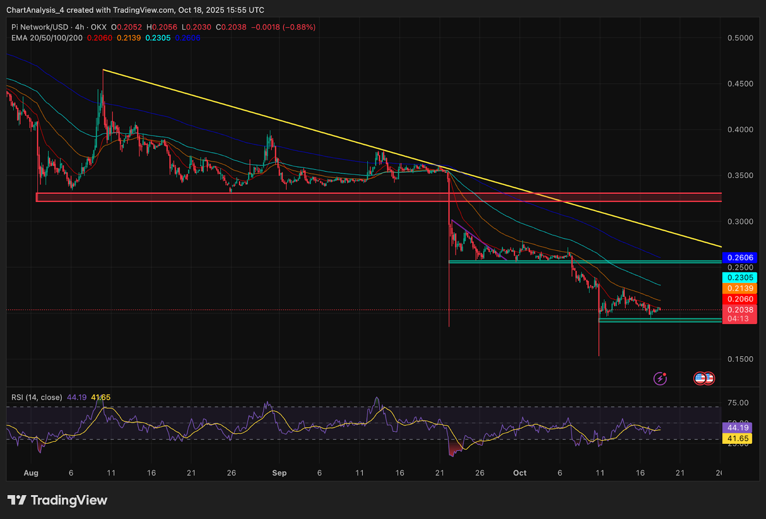Click the Aug label on the time axis
Viewport: 766px width, 519px height.
[31, 473]
